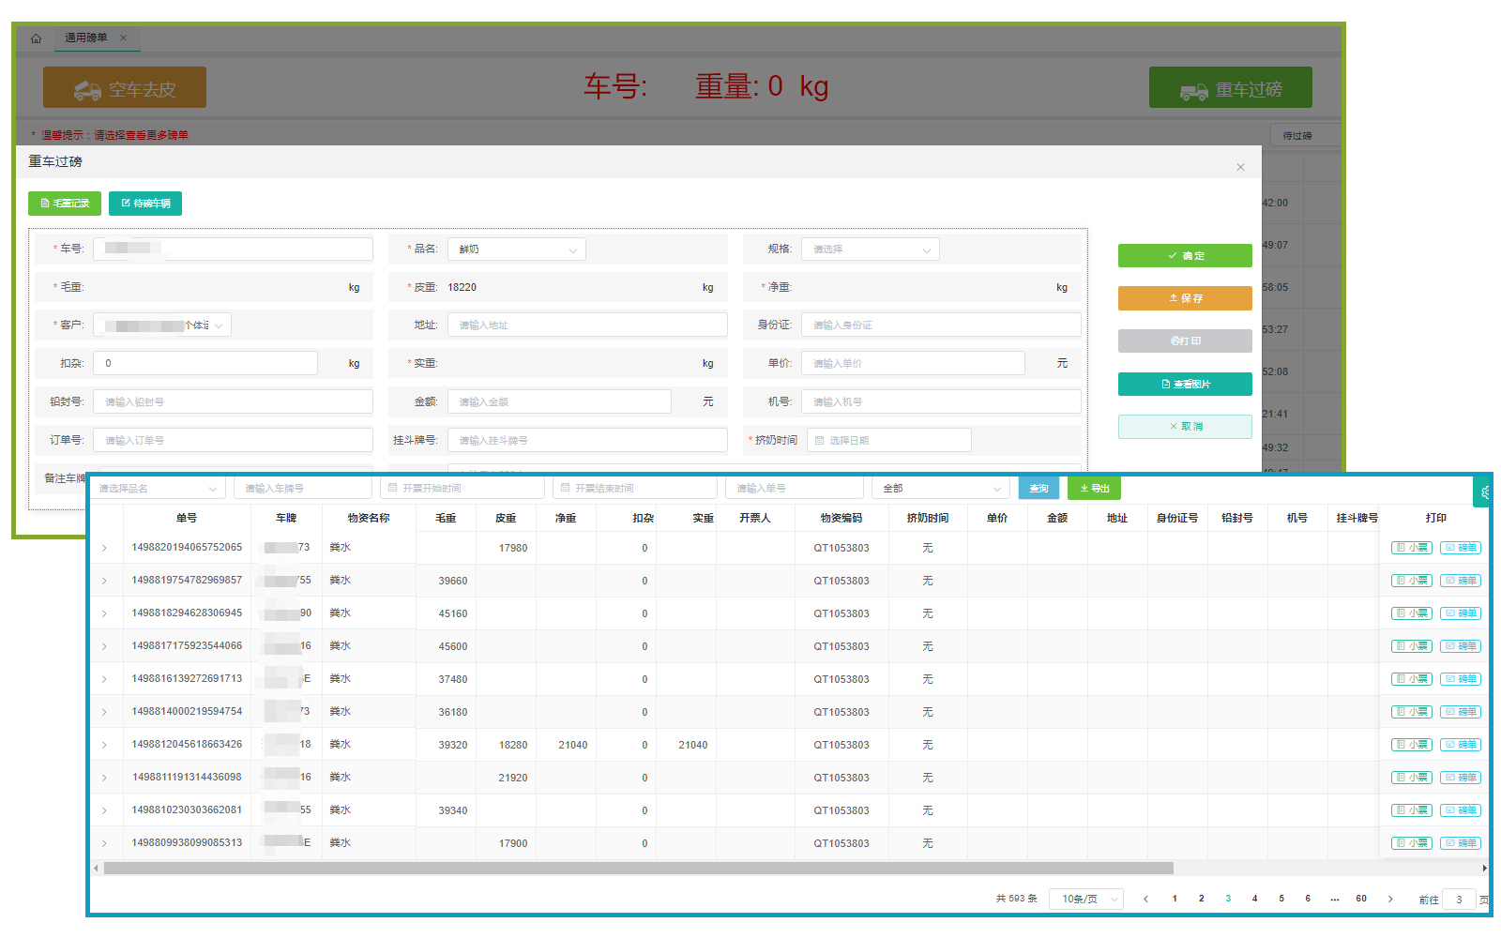This screenshot has height=938, width=1501.
Task: Open the 查看图片 view images button
Action: pyautogui.click(x=1185, y=385)
